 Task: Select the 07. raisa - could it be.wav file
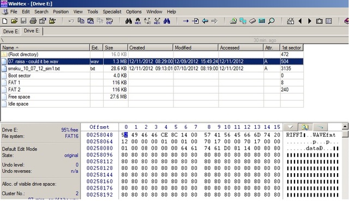click(152, 61)
